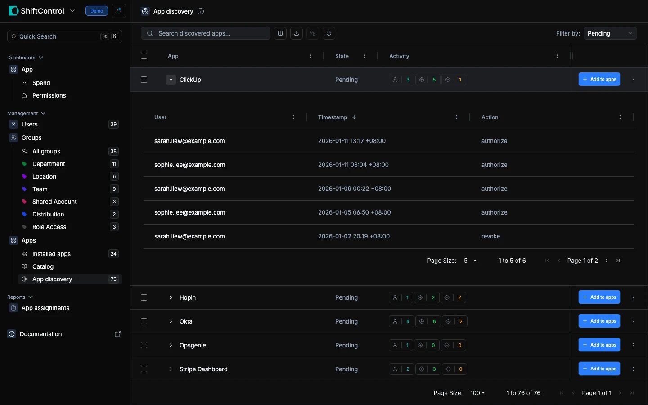This screenshot has height=405, width=648.
Task: Navigate to Permissions dashboard
Action: (x=49, y=95)
